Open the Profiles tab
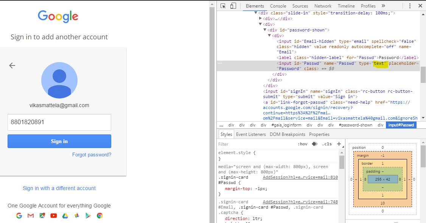 coord(368,6)
